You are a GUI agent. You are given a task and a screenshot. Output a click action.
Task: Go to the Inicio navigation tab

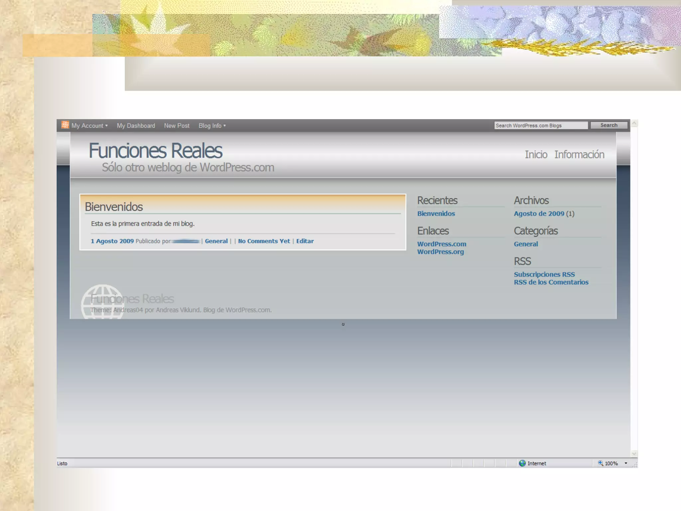tap(536, 155)
